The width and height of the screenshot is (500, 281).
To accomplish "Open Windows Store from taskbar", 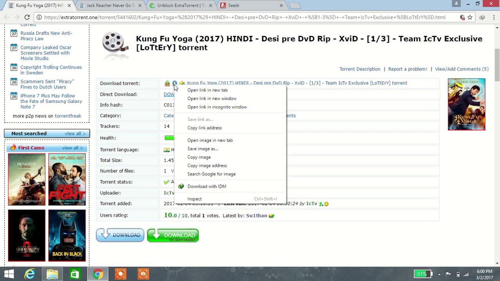I will pos(75,274).
